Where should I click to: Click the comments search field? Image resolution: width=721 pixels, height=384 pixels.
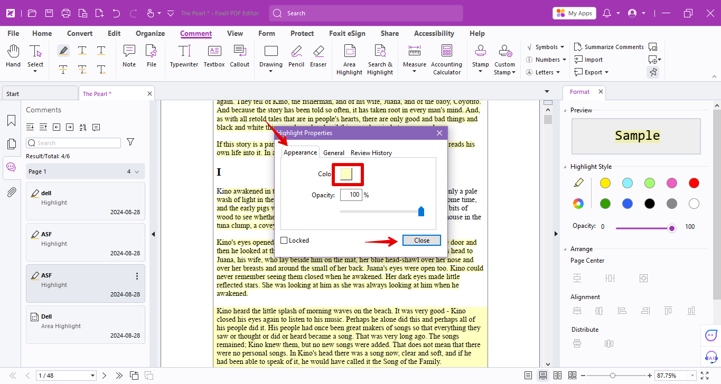(74, 143)
